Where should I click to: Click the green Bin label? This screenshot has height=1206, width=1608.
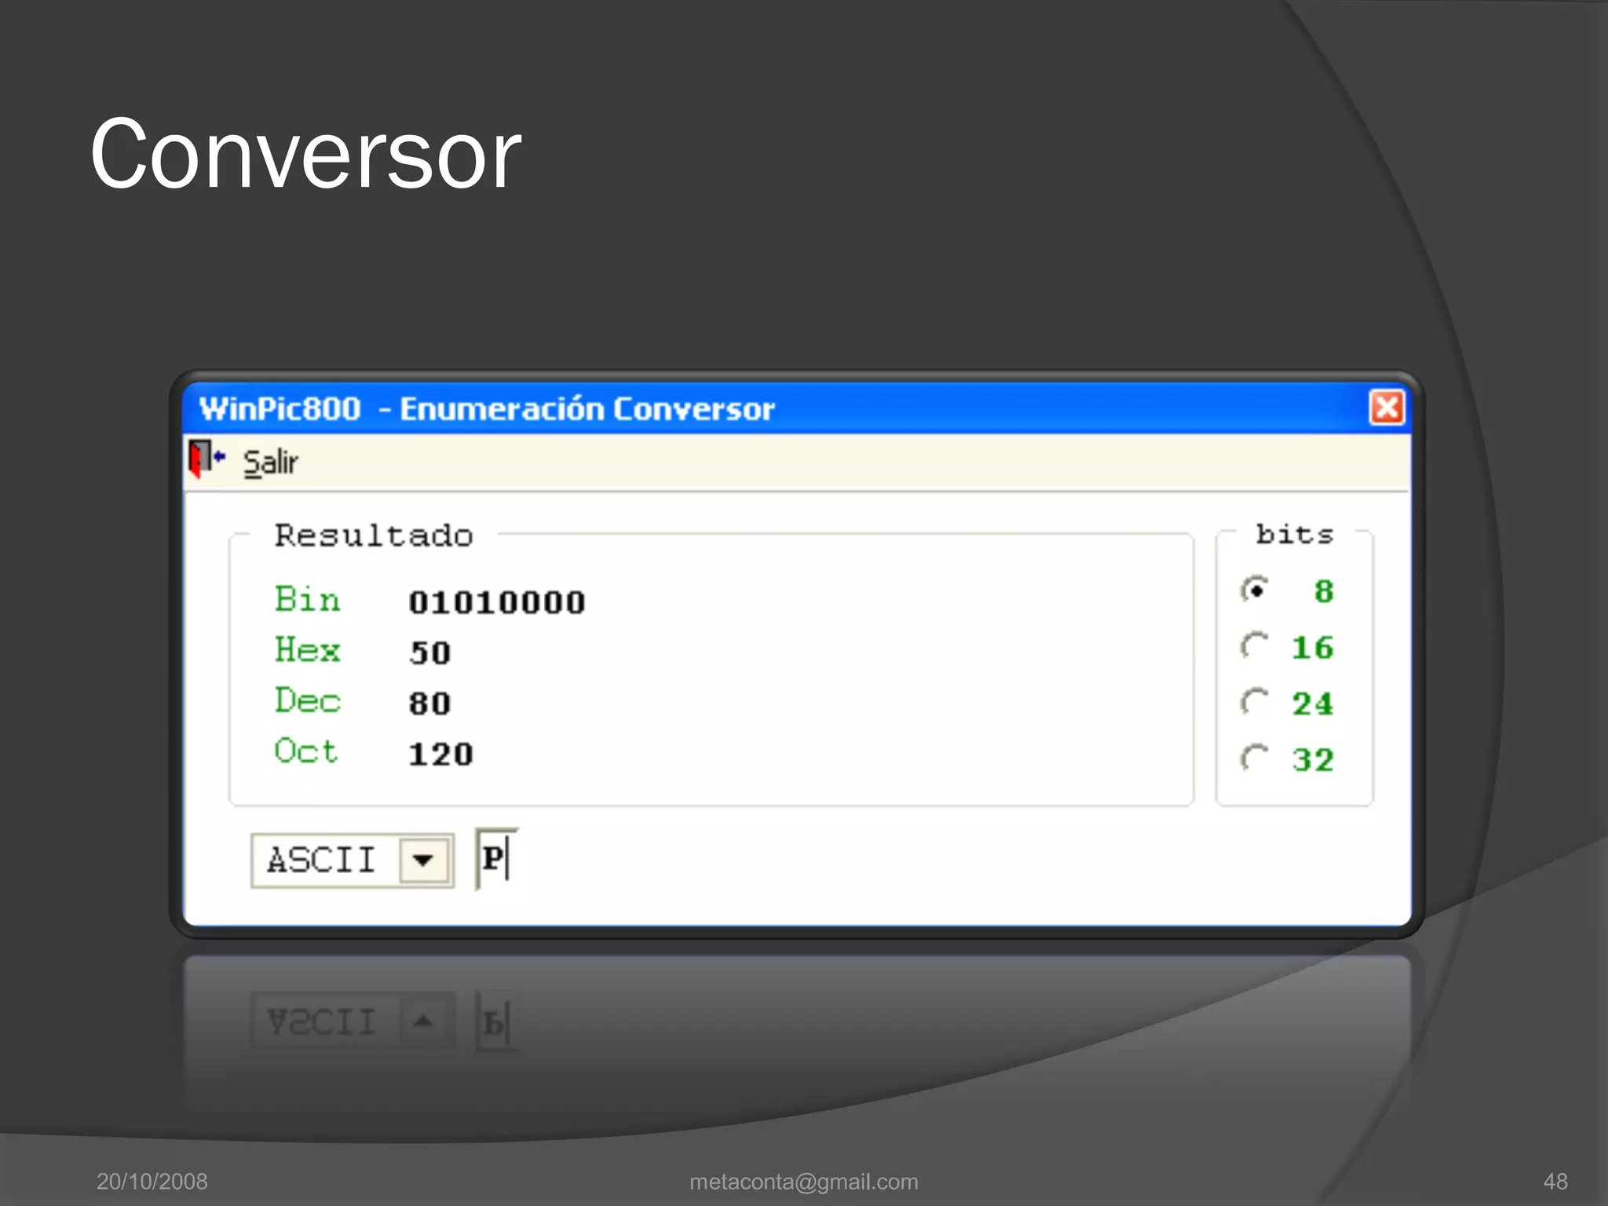click(307, 600)
